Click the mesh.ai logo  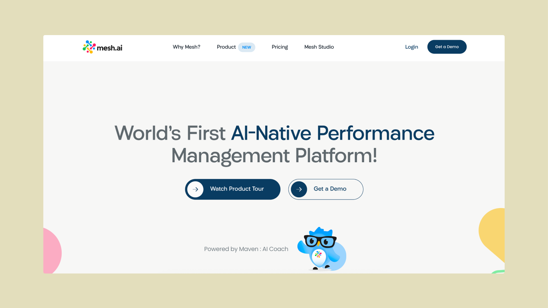tap(103, 47)
